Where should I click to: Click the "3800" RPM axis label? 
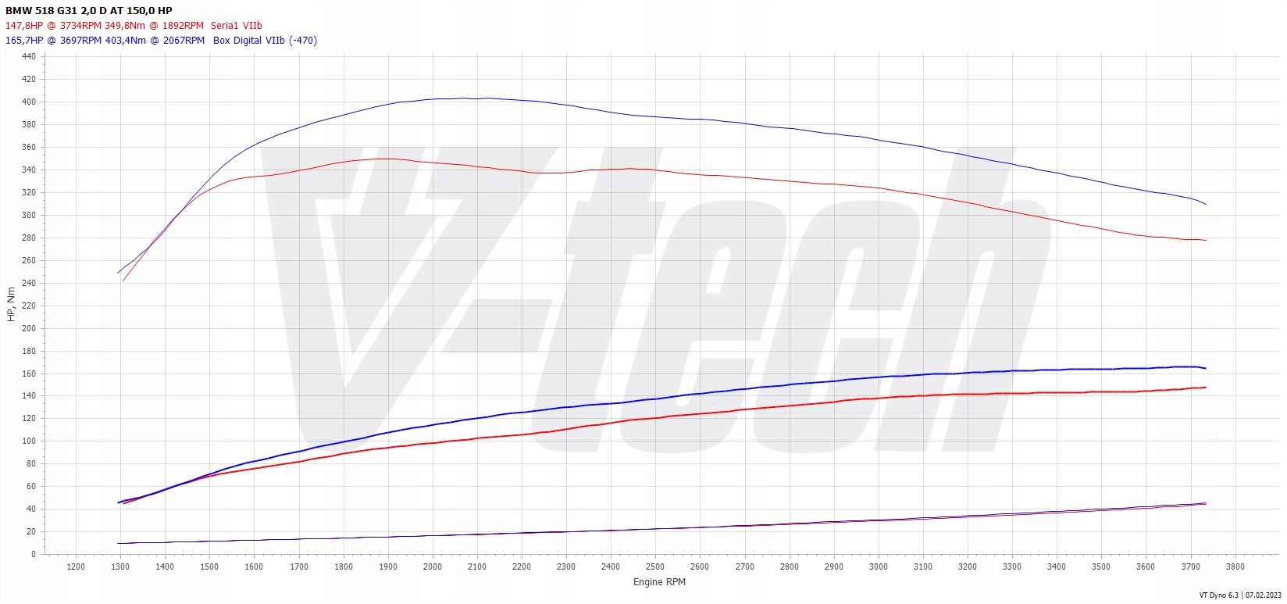pos(1235,567)
